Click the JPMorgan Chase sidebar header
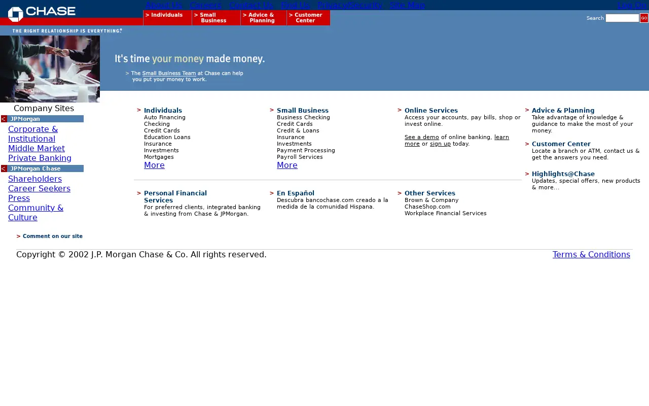 click(46, 168)
